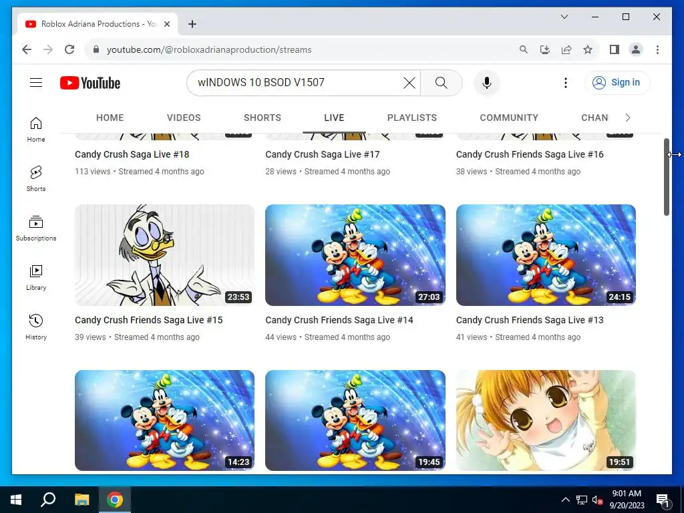Click the Sign in button
684x513 pixels.
pyautogui.click(x=617, y=82)
